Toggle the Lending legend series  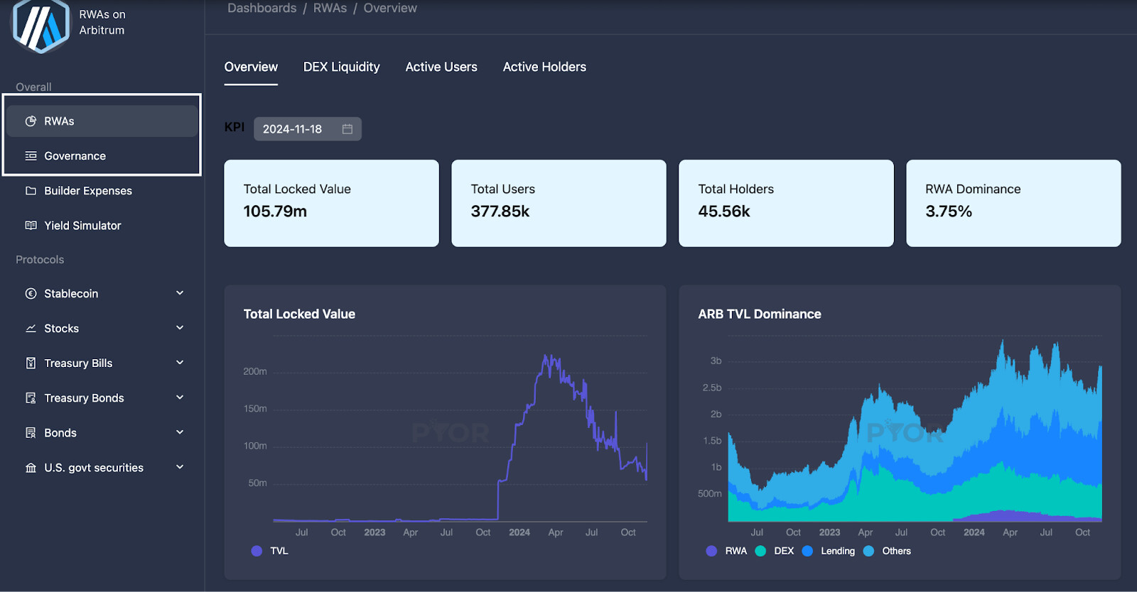[x=829, y=551]
